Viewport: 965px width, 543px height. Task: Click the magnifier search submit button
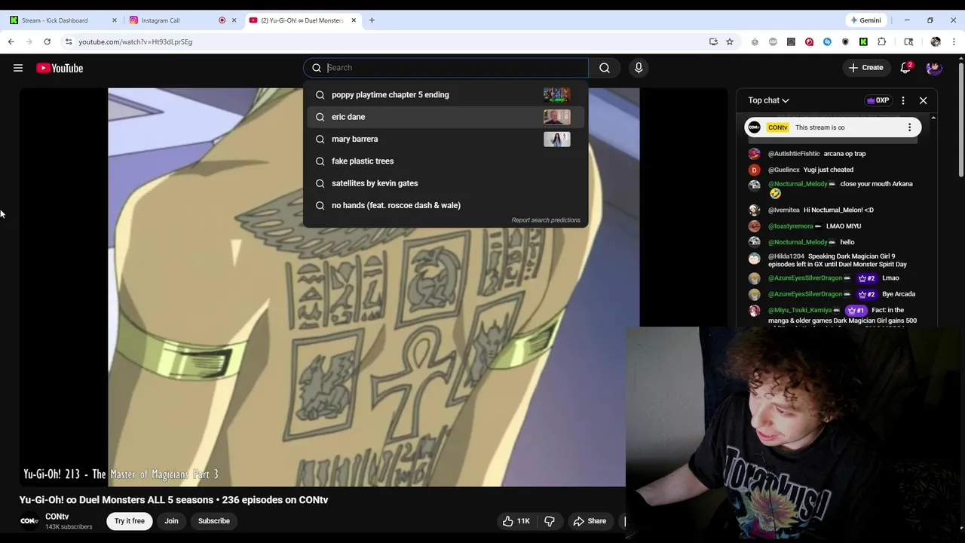pyautogui.click(x=605, y=68)
